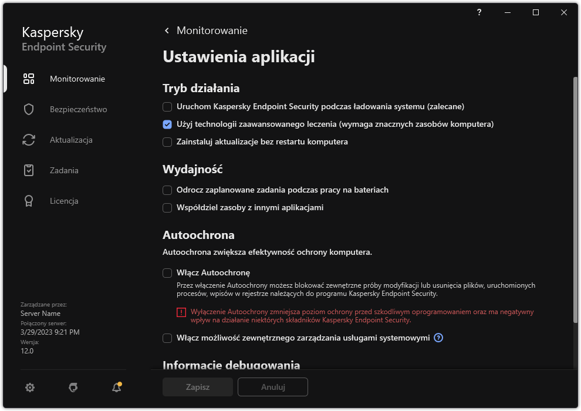The height and width of the screenshot is (411, 581).
Task: Cancel changes using Anuluj
Action: [272, 387]
